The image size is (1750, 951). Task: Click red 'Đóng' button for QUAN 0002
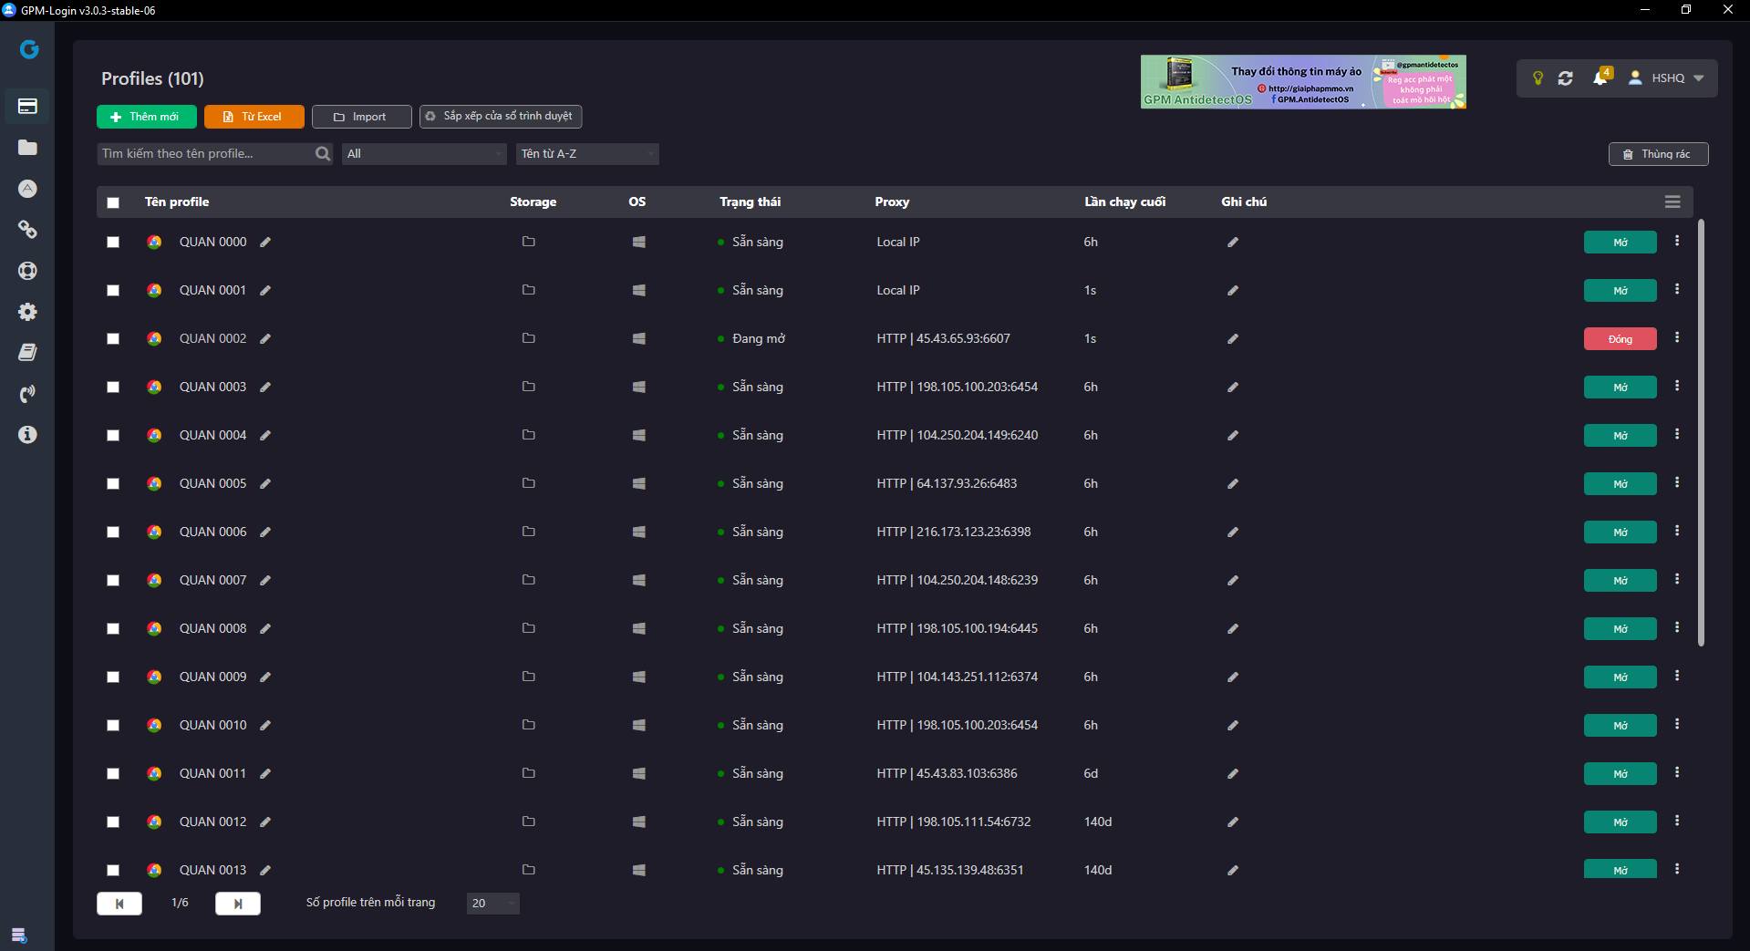[x=1620, y=339]
